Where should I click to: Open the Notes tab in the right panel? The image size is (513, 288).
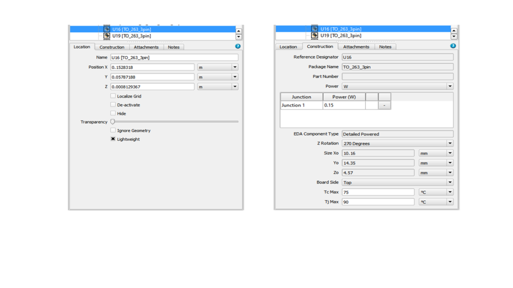pyautogui.click(x=385, y=47)
